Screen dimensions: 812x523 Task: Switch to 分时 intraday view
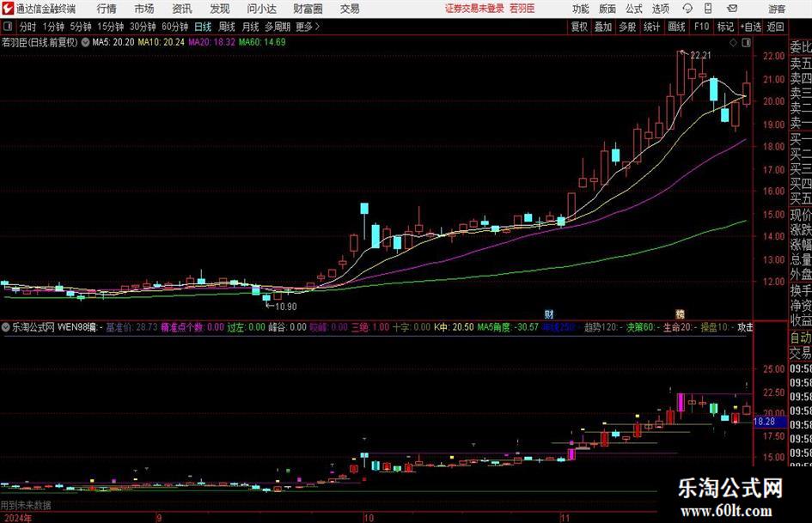(x=28, y=27)
